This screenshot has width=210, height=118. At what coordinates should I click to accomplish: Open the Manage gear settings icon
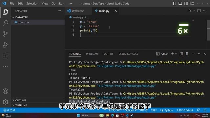click(x=5, y=102)
